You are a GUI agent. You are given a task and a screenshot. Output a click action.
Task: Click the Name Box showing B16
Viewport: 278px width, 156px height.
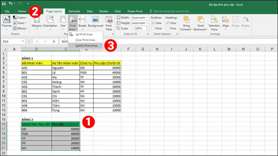11,41
